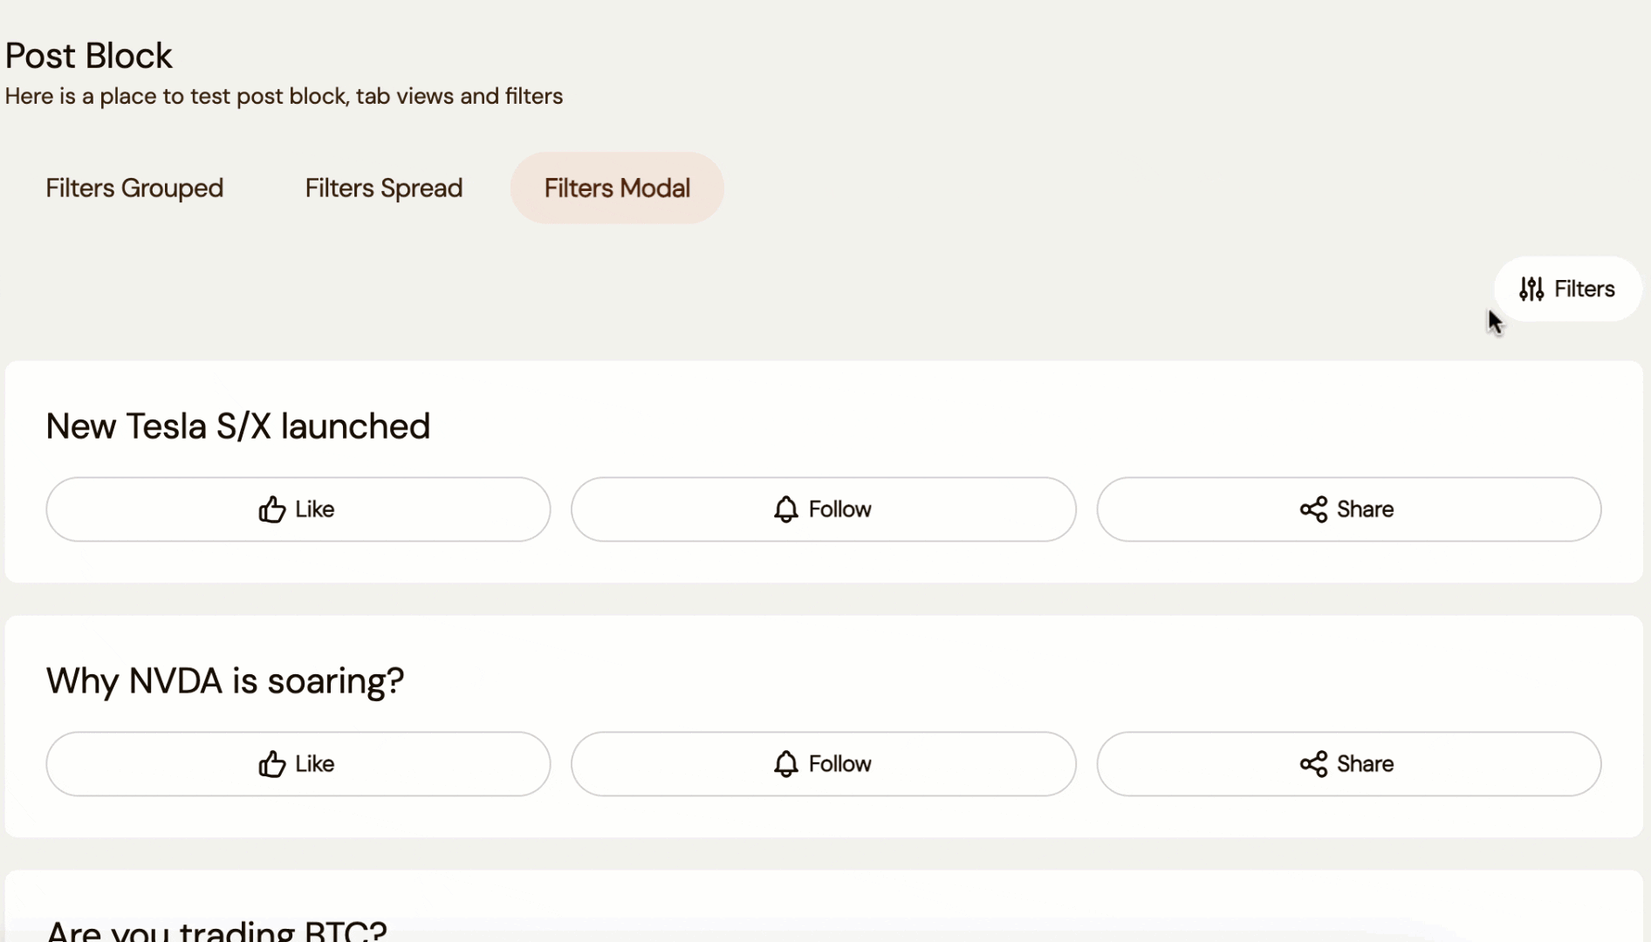Open the "Are you trading BTC?" post
Viewport: 1651px width, 942px height.
coord(216,930)
